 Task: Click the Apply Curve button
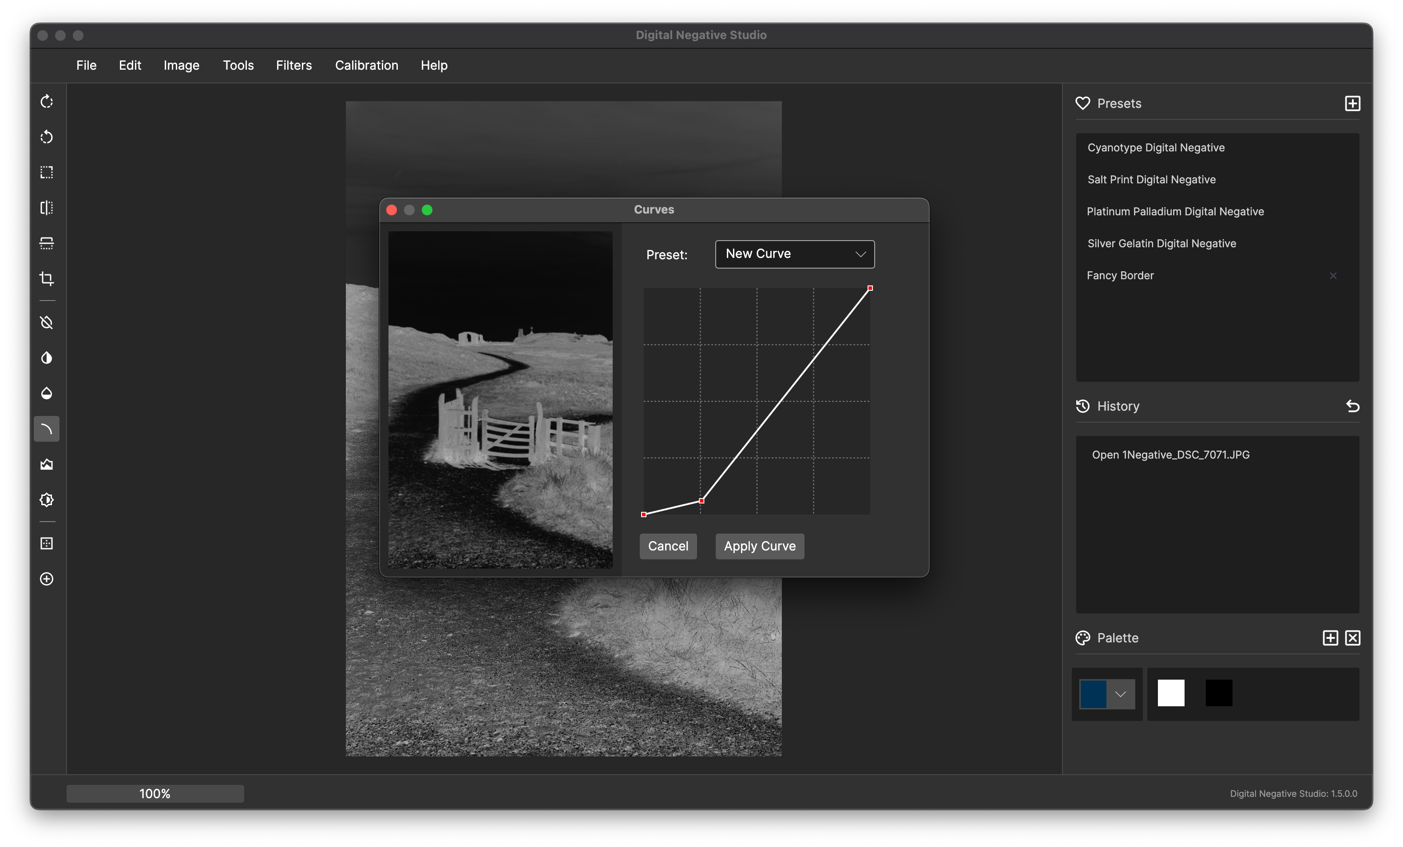click(x=759, y=546)
